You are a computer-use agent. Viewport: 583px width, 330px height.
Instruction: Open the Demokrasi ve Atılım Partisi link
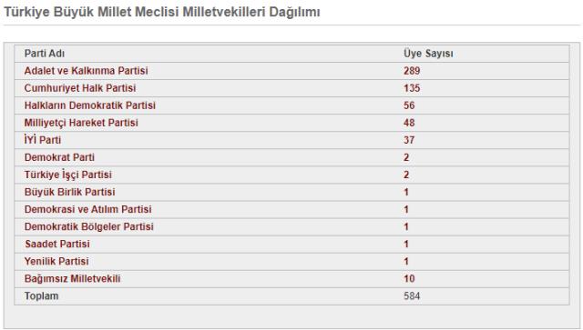point(87,209)
